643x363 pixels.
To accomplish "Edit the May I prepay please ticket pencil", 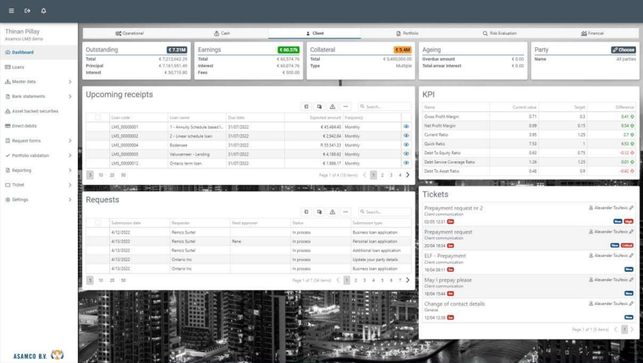I will tap(632, 280).
